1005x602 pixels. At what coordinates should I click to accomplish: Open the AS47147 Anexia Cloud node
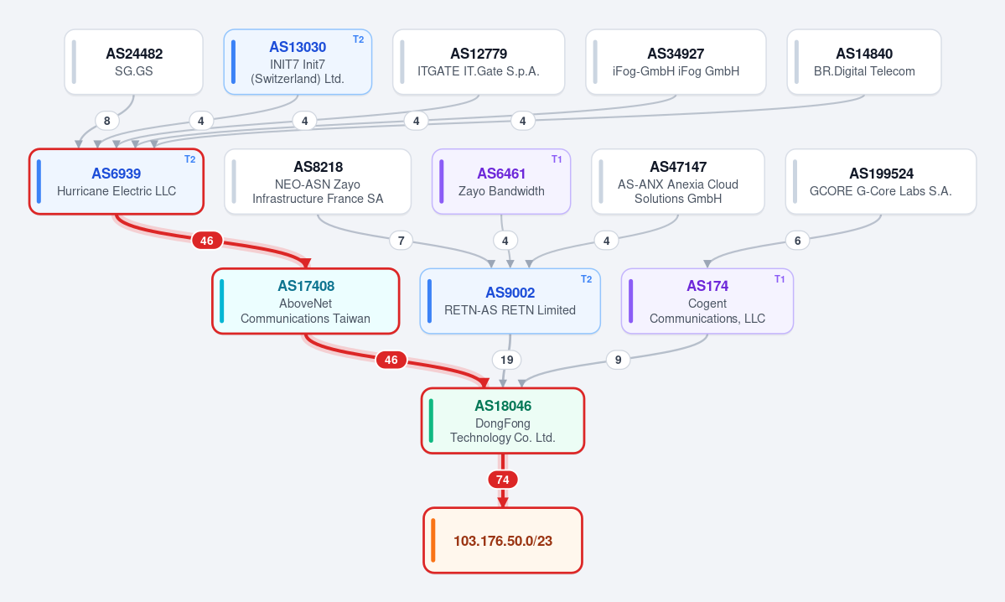pyautogui.click(x=677, y=182)
